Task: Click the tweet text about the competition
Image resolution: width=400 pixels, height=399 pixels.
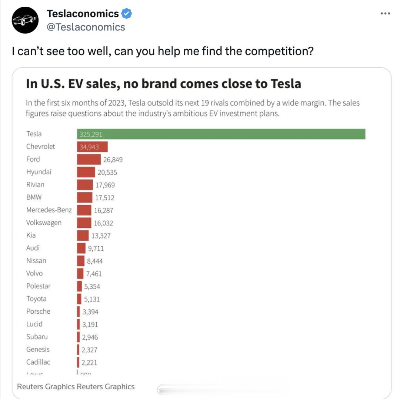Action: (163, 51)
